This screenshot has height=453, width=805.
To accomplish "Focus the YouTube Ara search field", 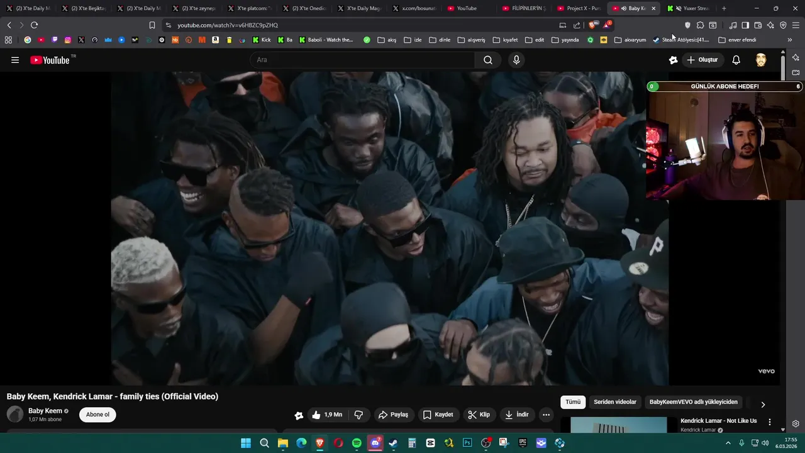I will click(363, 60).
